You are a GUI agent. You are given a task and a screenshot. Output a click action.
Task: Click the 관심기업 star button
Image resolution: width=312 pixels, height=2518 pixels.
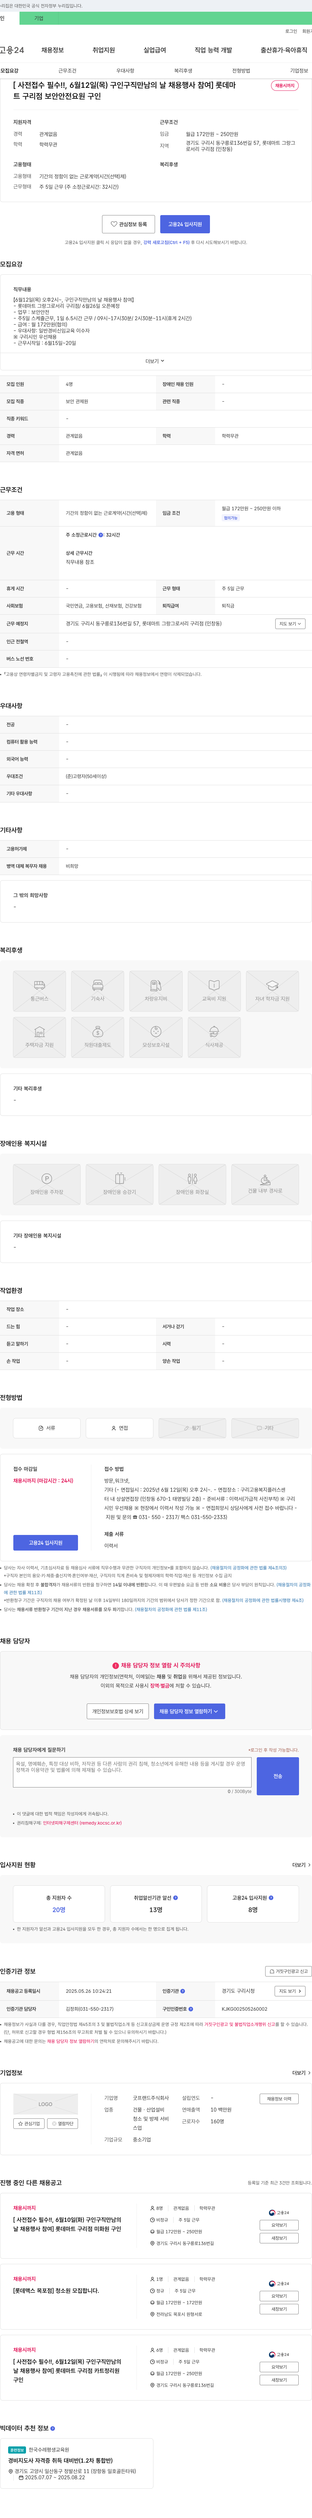pyautogui.click(x=29, y=2123)
